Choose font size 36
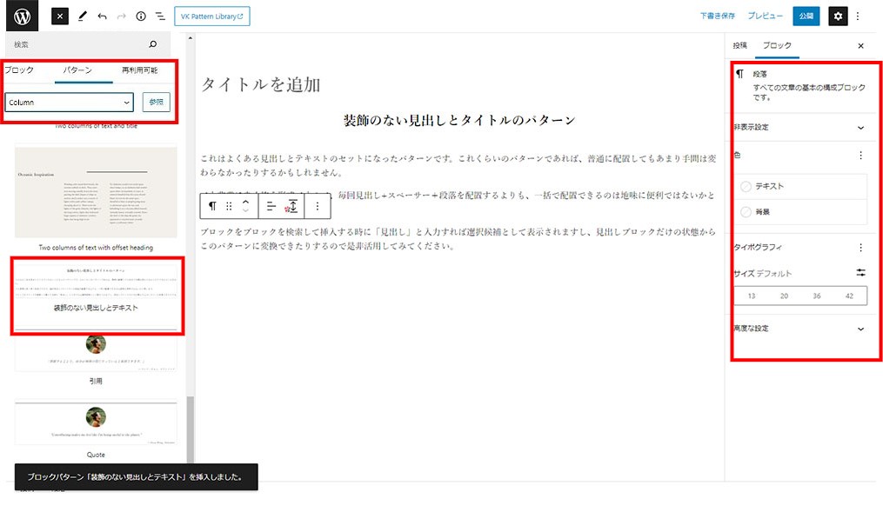Viewport: 883px width, 512px height. tap(817, 296)
